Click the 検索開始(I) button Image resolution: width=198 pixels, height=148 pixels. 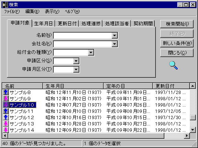177,24
